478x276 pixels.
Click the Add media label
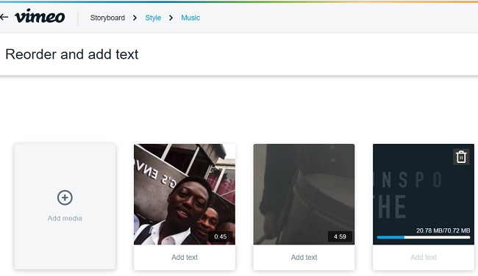tap(65, 218)
